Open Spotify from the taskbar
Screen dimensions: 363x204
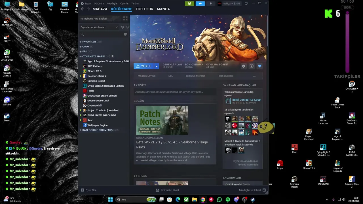[228, 199]
